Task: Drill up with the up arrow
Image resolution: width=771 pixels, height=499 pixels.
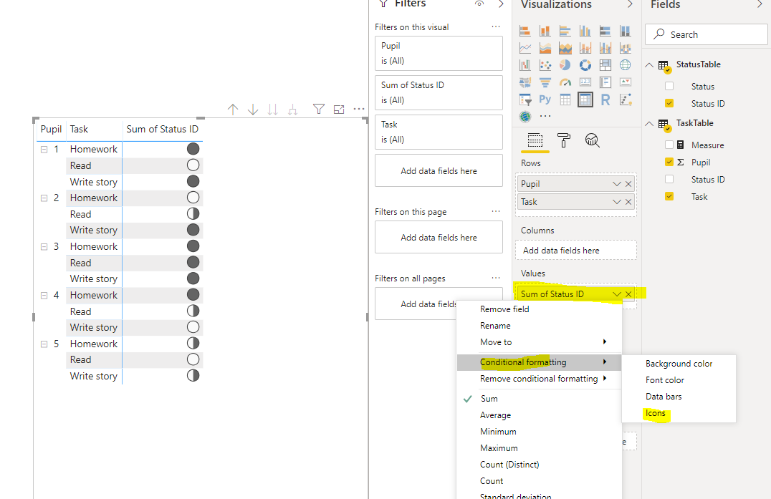Action: pos(233,109)
